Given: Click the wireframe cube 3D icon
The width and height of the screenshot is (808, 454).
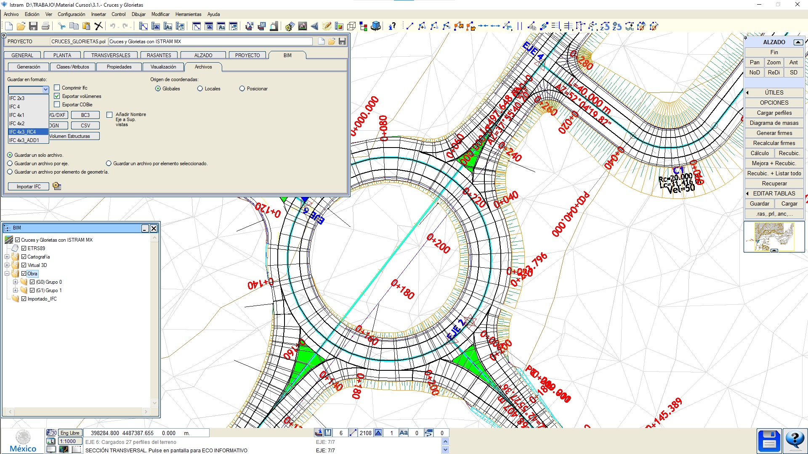Looking at the screenshot, I should click(x=351, y=26).
